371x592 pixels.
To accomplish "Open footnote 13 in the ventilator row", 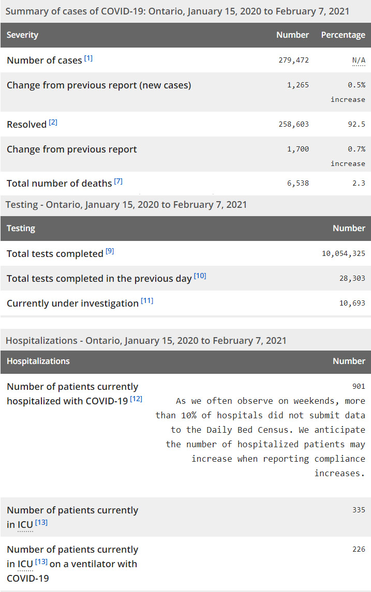I will pyautogui.click(x=41, y=562).
